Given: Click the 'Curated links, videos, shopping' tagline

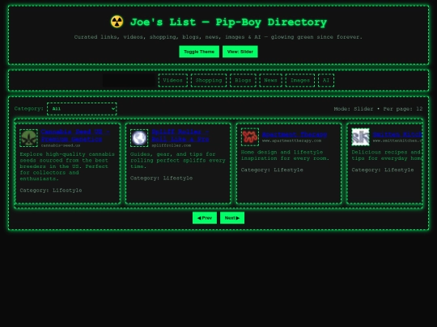Looking at the screenshot, I should [218, 37].
